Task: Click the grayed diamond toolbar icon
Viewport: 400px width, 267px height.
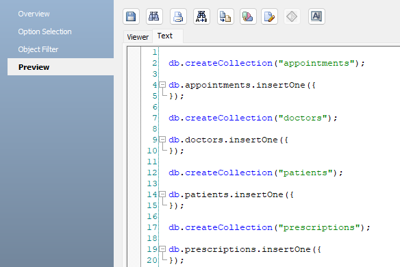Action: pos(292,16)
